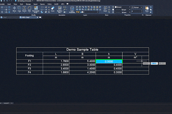Toggle the ribbon minimize button after APP+
172x114 pixels.
(x=67, y=4)
